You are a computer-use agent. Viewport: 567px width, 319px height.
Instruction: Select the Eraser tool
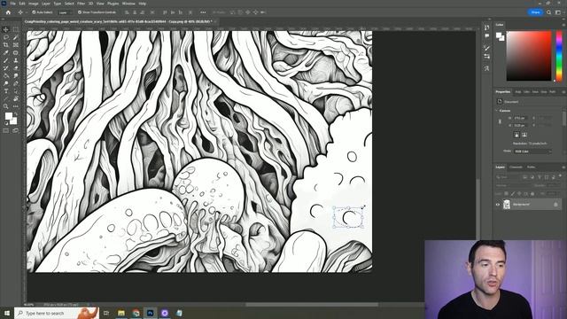click(x=16, y=68)
